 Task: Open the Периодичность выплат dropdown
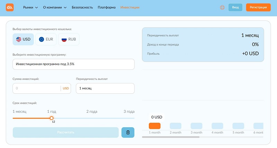pos(105,89)
